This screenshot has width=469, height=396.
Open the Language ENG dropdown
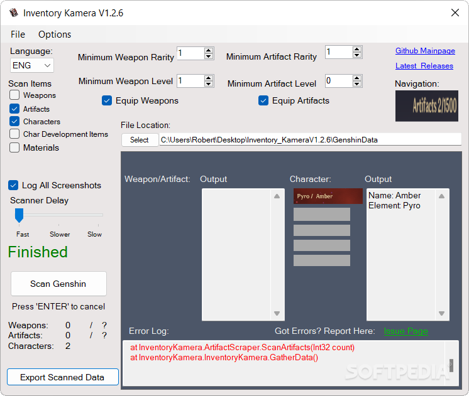coord(31,65)
